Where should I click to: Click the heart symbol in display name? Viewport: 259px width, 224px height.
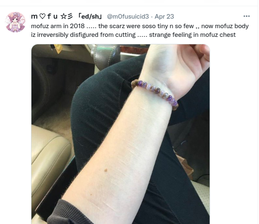click(43, 17)
